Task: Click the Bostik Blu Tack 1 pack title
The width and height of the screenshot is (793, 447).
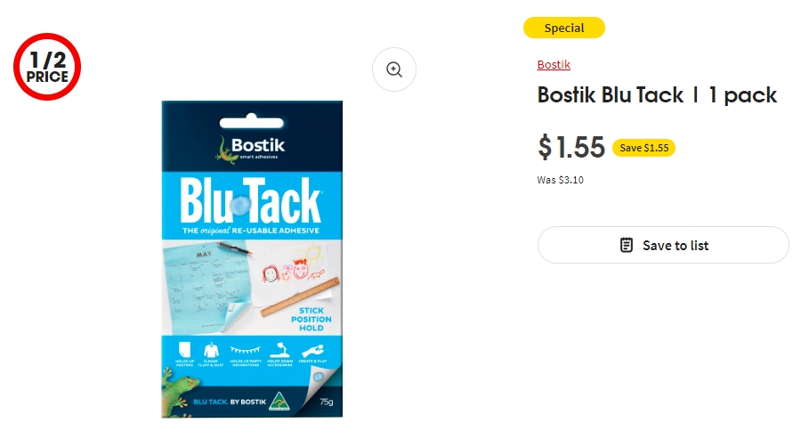Action: [x=657, y=95]
